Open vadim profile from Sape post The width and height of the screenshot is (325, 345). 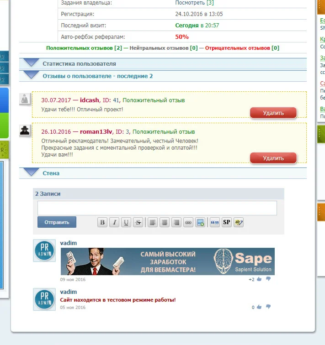pos(69,243)
